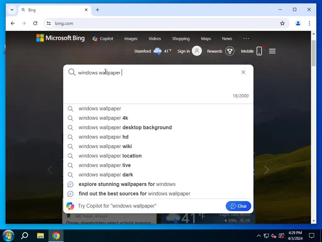The width and height of the screenshot is (322, 242).
Task: Show next homepage image with right chevron
Action: pyautogui.click(x=266, y=170)
